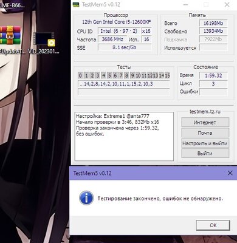Click the test sequence field ...14,2,8,14
This screenshot has width=237, height=243.
pyautogui.click(x=124, y=84)
